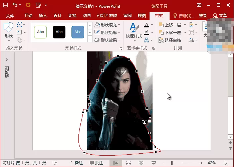Click the zoom slider handle
The image size is (234, 167).
pos(172,163)
